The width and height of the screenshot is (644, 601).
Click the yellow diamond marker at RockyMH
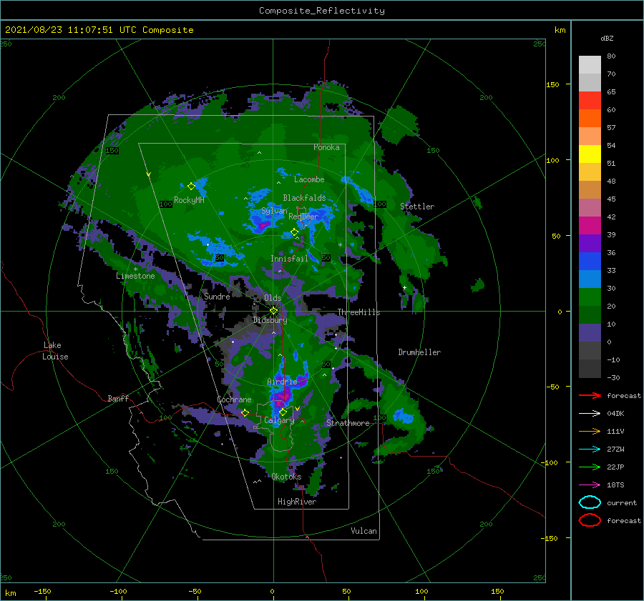point(191,187)
